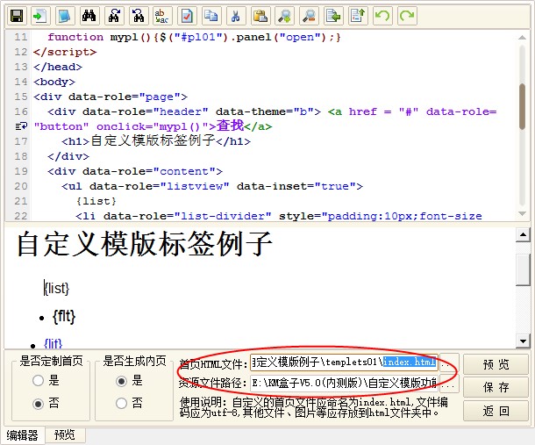Click the scissors cut icon

click(x=236, y=16)
